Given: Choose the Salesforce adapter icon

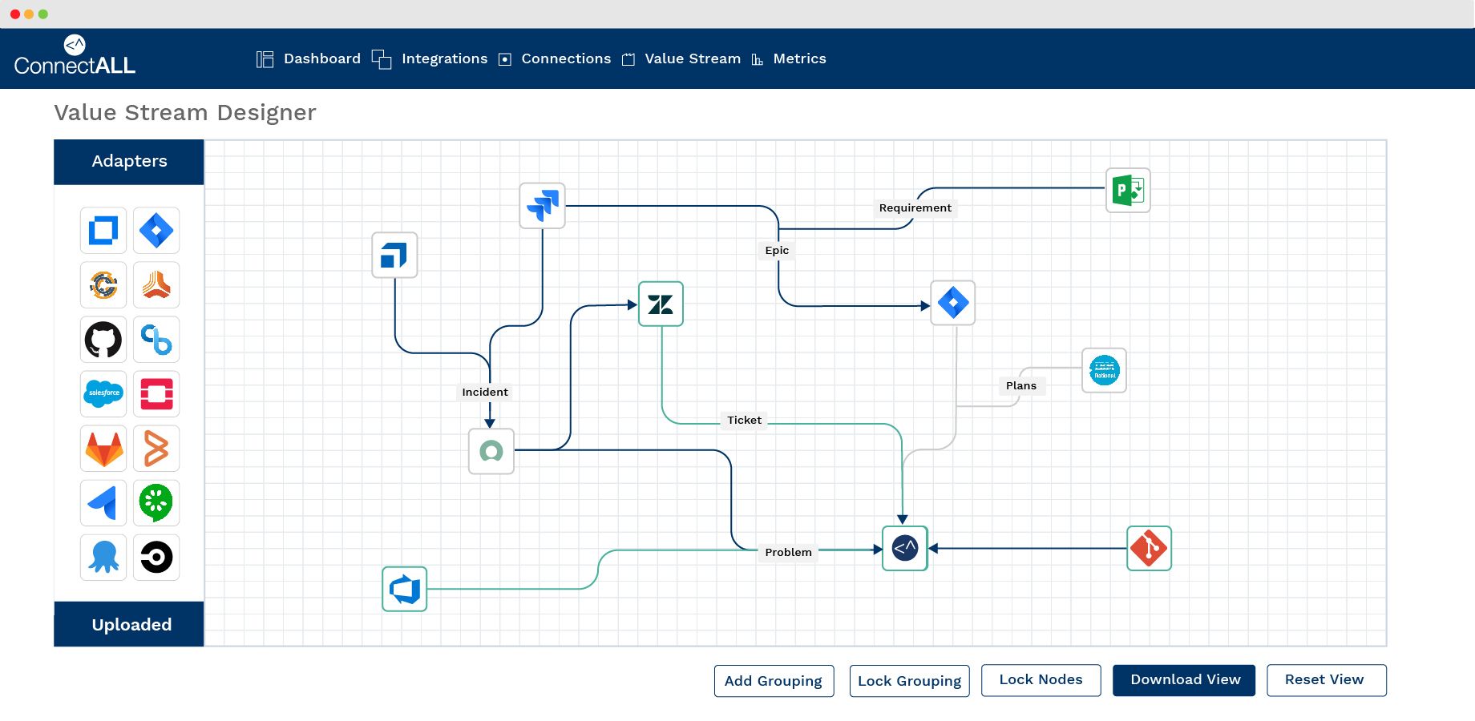Looking at the screenshot, I should coord(103,393).
